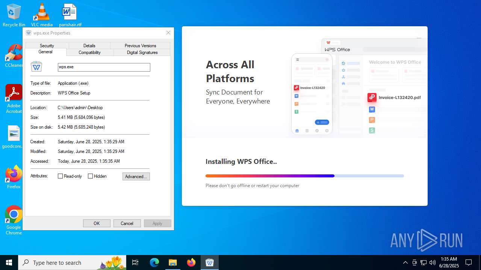This screenshot has width=481, height=270.
Task: Launch Firefox from the desktop shortcut
Action: 14,177
